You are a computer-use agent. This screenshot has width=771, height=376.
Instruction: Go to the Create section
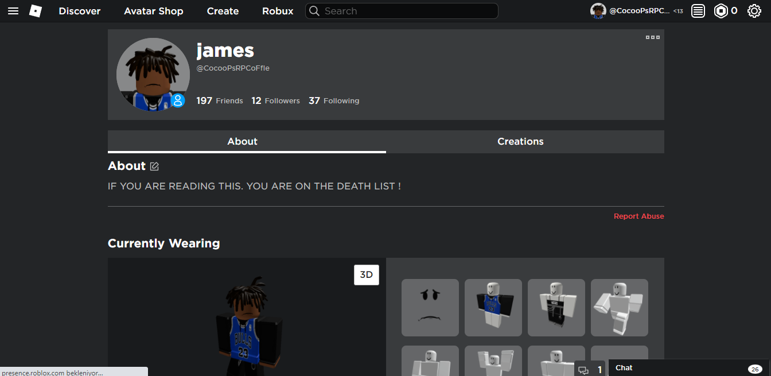click(223, 11)
